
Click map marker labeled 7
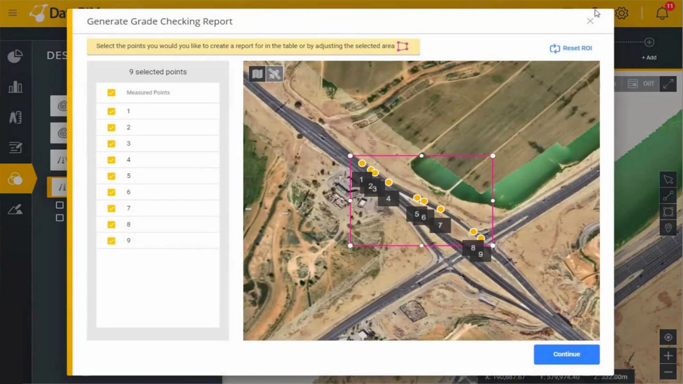[440, 225]
